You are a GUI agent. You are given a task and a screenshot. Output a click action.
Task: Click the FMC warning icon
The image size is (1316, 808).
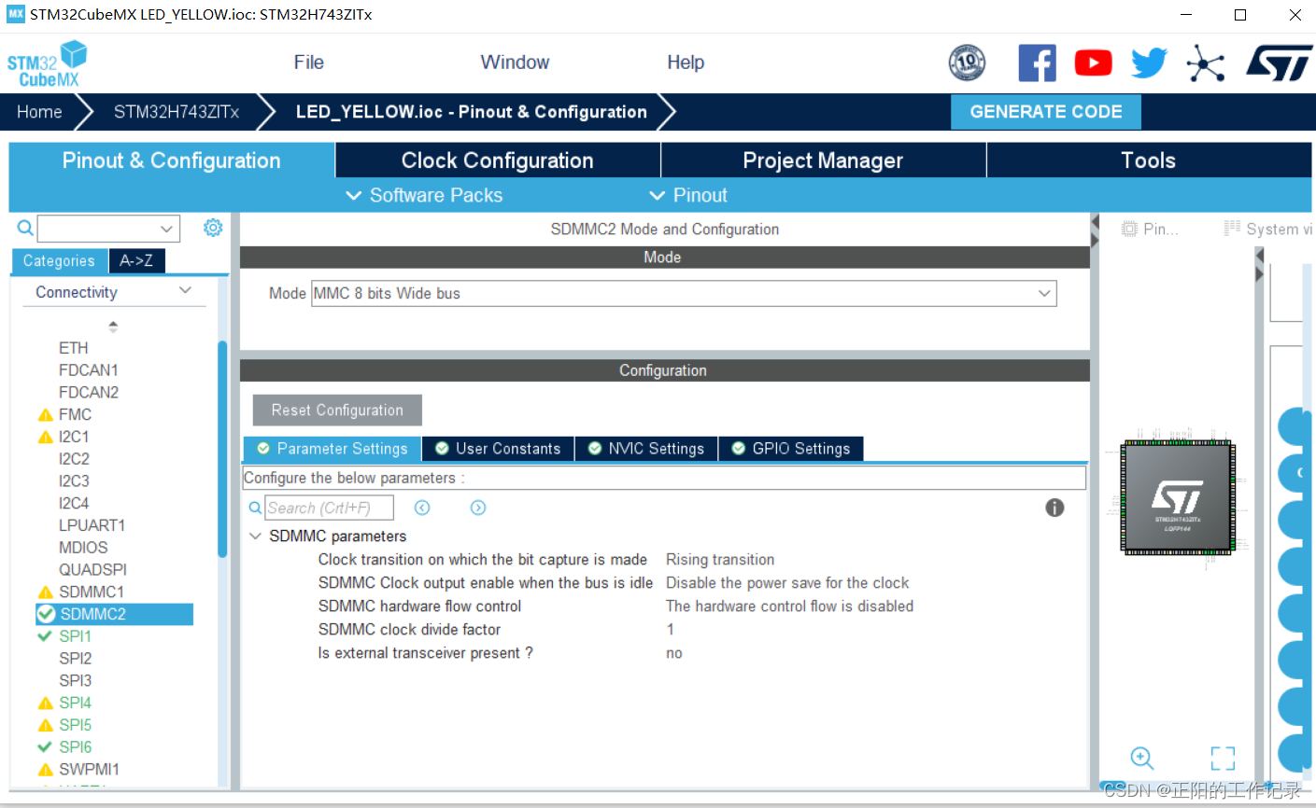coord(45,415)
